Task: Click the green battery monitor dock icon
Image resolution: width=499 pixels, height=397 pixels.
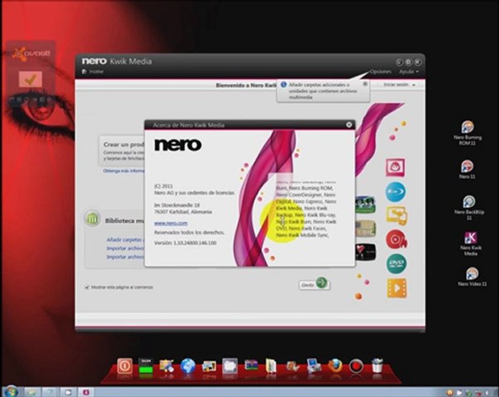Action: [x=146, y=366]
